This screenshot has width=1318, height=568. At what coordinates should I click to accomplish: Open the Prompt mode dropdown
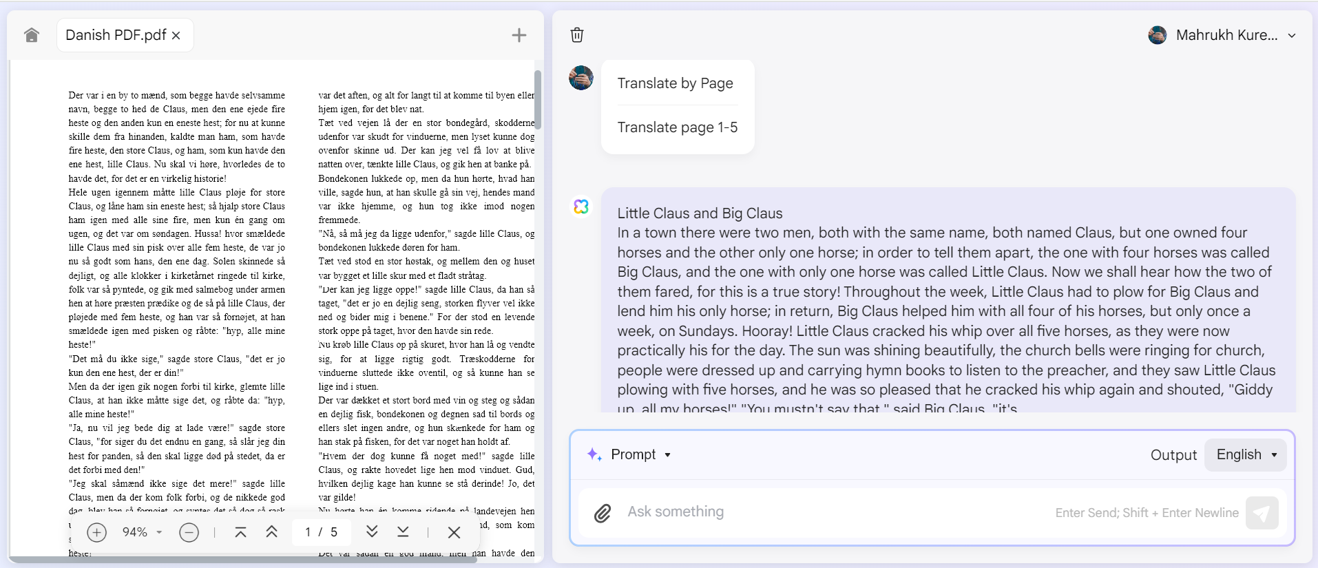(x=640, y=454)
